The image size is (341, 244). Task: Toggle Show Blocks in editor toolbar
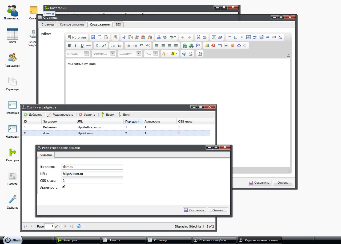click(191, 54)
